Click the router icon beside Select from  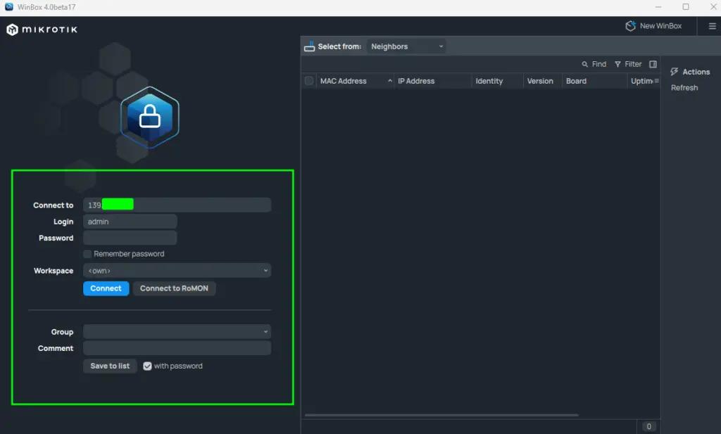(310, 46)
